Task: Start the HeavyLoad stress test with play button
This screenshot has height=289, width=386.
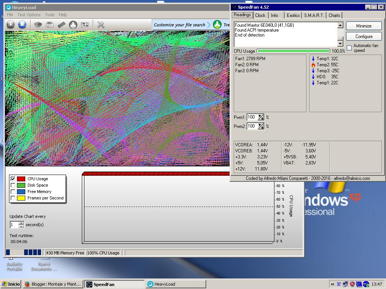Action: pyautogui.click(x=11, y=24)
